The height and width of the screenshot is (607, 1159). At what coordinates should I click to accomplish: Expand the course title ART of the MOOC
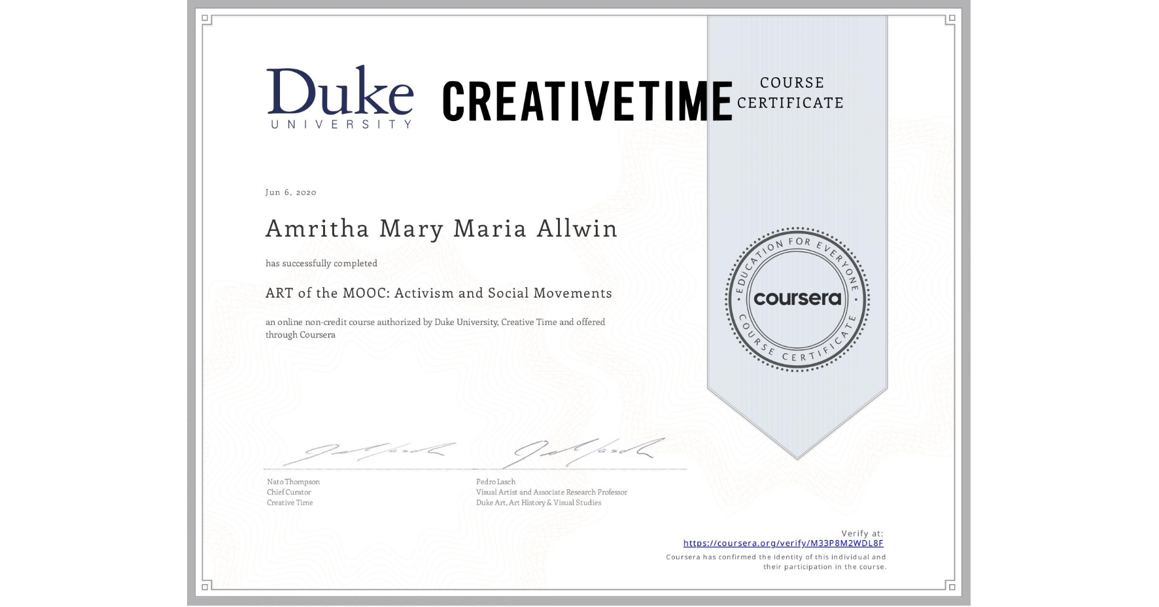point(438,293)
